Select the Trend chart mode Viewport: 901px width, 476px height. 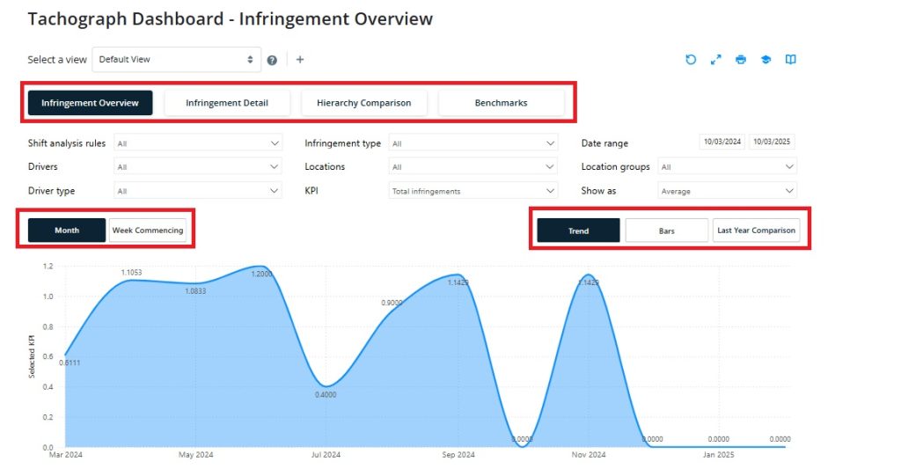coord(578,231)
